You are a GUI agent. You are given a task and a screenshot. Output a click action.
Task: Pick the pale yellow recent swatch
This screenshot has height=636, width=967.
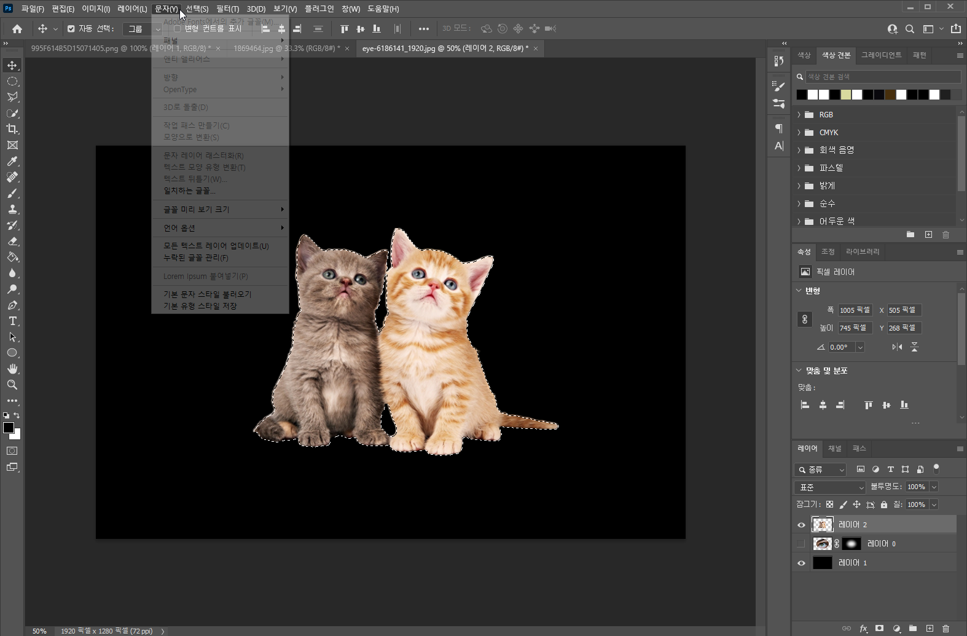pyautogui.click(x=846, y=95)
